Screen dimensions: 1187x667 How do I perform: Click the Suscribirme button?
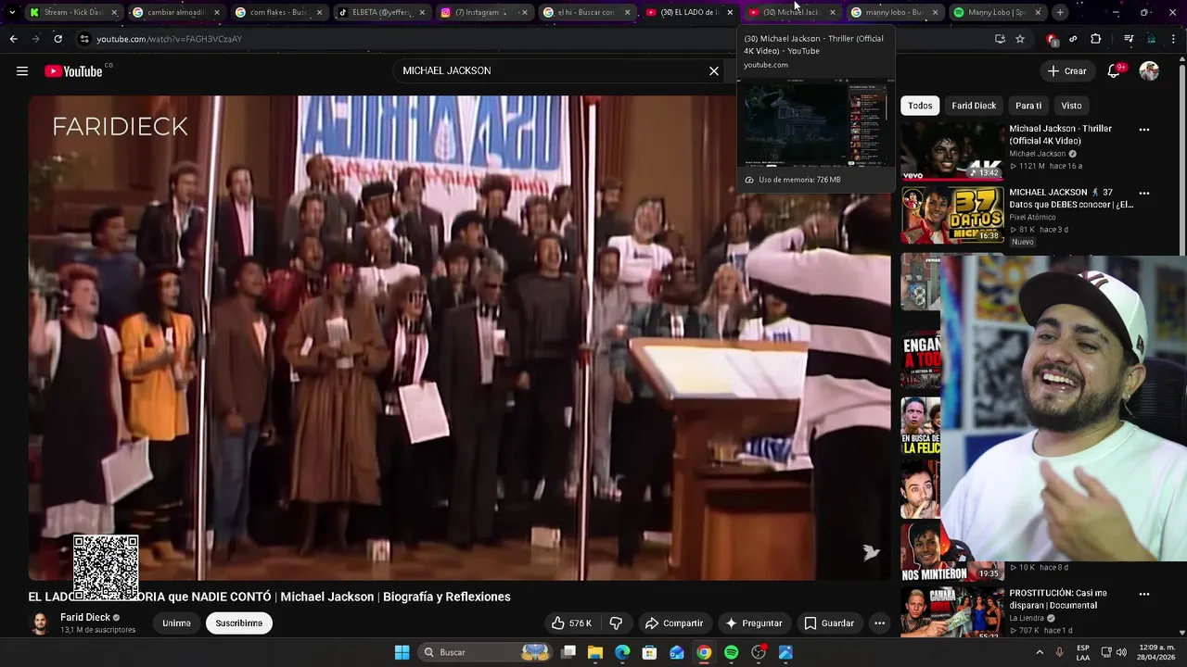[239, 623]
